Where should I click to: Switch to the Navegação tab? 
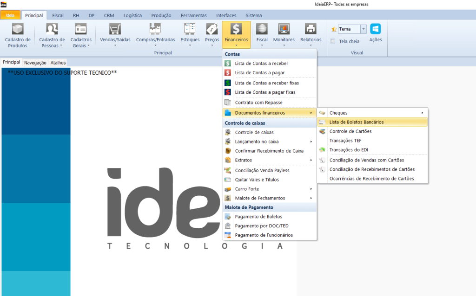pos(35,62)
